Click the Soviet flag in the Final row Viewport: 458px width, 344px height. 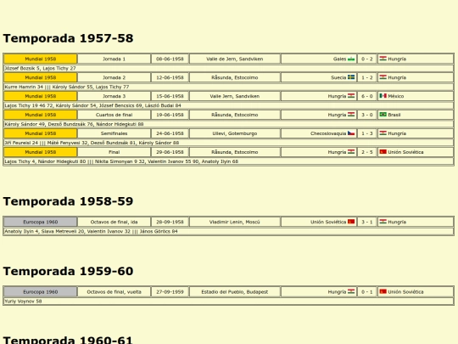(x=383, y=152)
